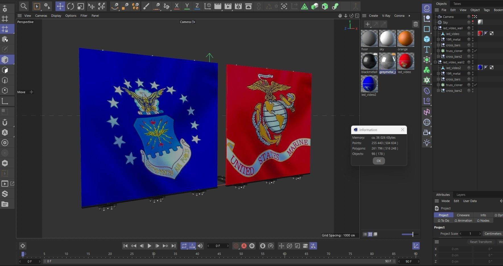Image resolution: width=503 pixels, height=266 pixels.
Task: Expand second truss_cloner under led_video_wall2
Action: click(438, 85)
